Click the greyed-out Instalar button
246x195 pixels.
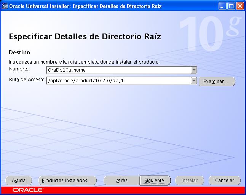[x=190, y=181]
